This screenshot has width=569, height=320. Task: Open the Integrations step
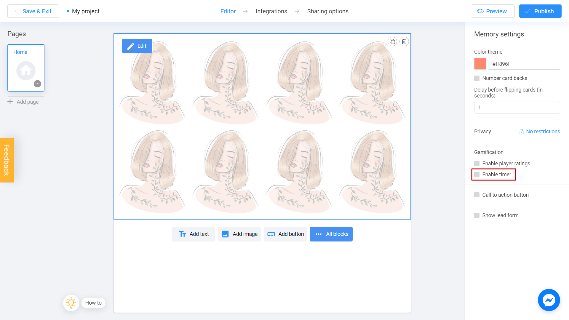point(271,11)
